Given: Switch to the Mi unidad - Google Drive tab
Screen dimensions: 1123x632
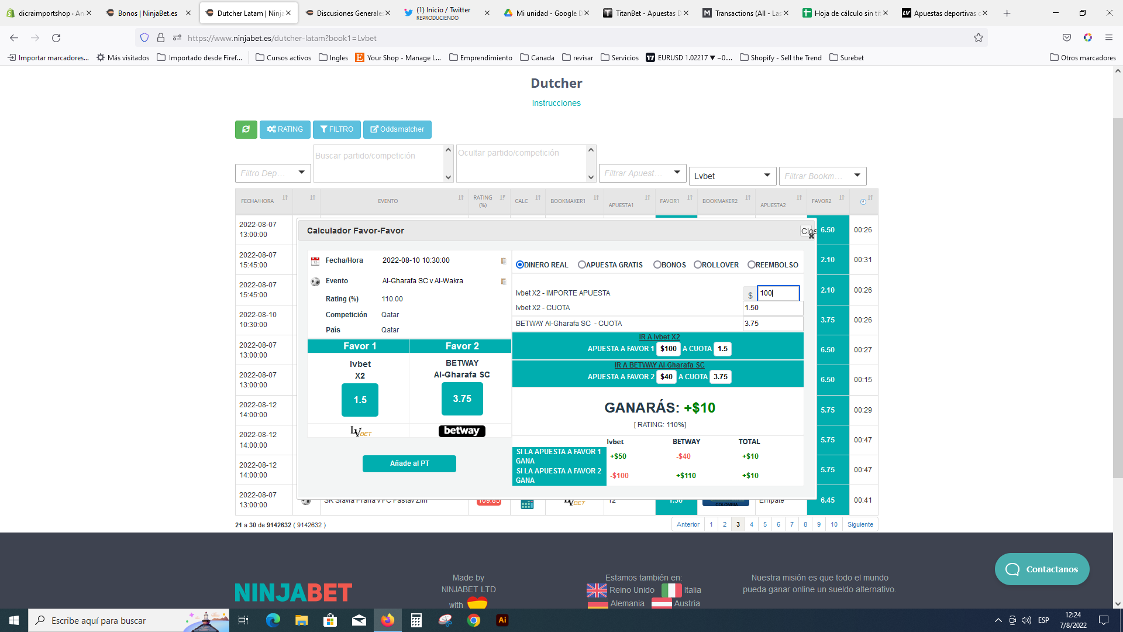Looking at the screenshot, I should point(547,13).
